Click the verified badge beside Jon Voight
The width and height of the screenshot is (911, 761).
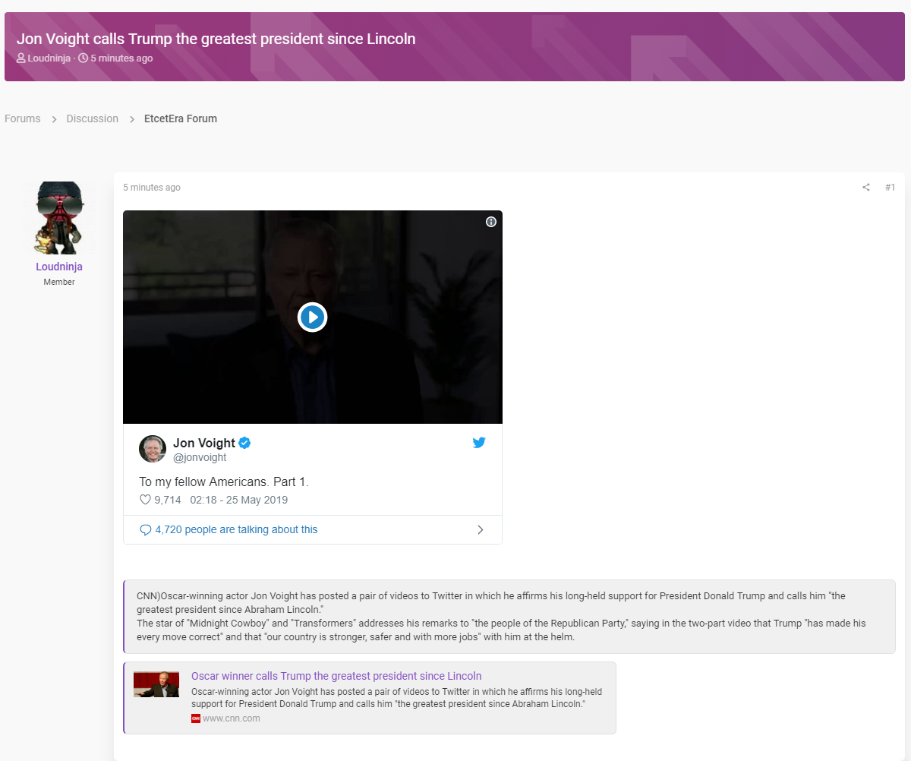click(x=245, y=443)
